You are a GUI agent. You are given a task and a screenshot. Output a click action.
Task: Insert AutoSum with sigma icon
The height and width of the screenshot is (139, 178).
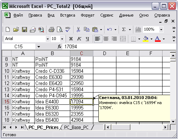tap(124, 30)
